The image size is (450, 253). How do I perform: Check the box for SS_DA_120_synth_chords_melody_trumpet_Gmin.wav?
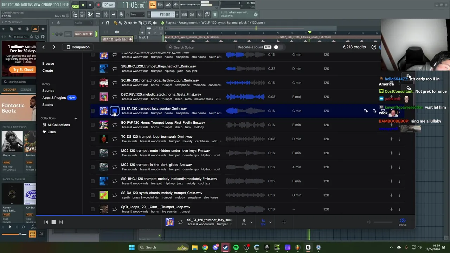pyautogui.click(x=93, y=195)
